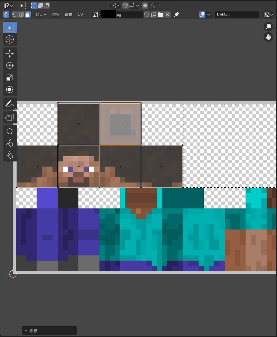
Task: Open the UV menu
Action: (80, 15)
